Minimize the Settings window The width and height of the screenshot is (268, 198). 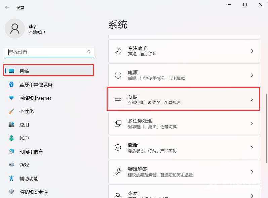point(230,5)
